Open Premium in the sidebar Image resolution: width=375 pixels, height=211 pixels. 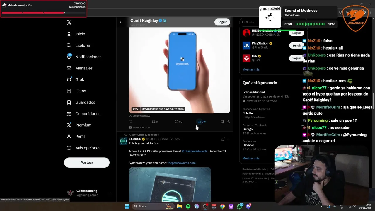pos(79,125)
